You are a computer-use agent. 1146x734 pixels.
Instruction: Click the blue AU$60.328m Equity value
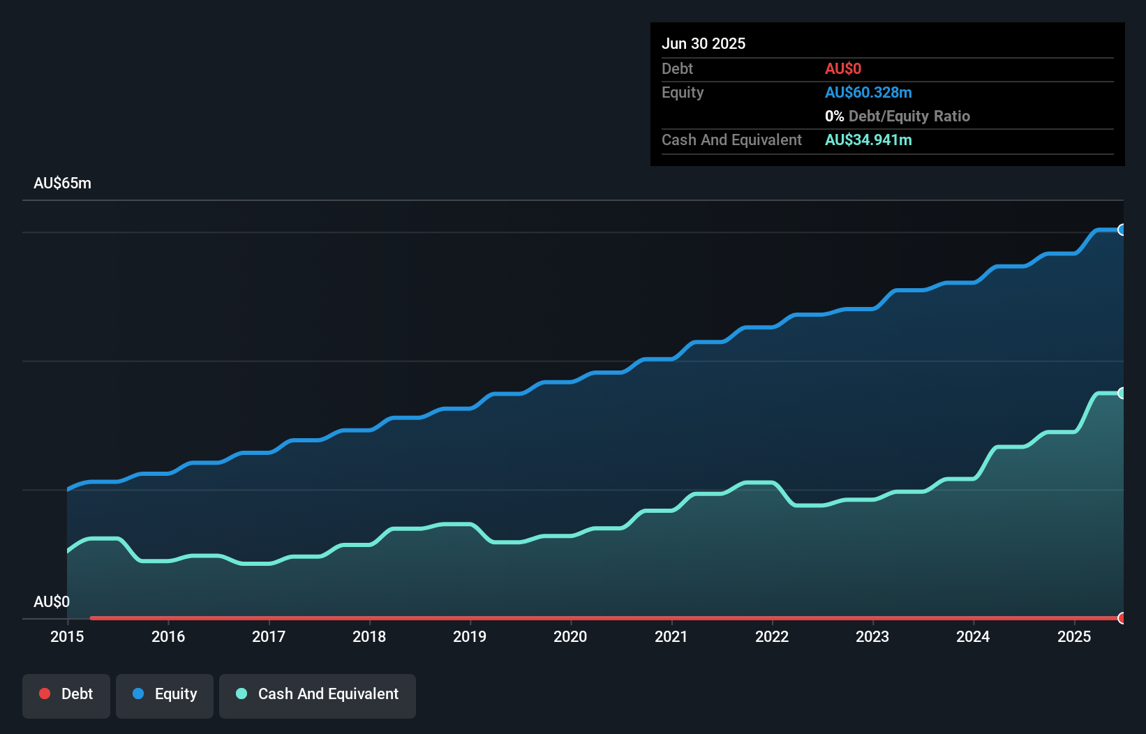tap(868, 92)
